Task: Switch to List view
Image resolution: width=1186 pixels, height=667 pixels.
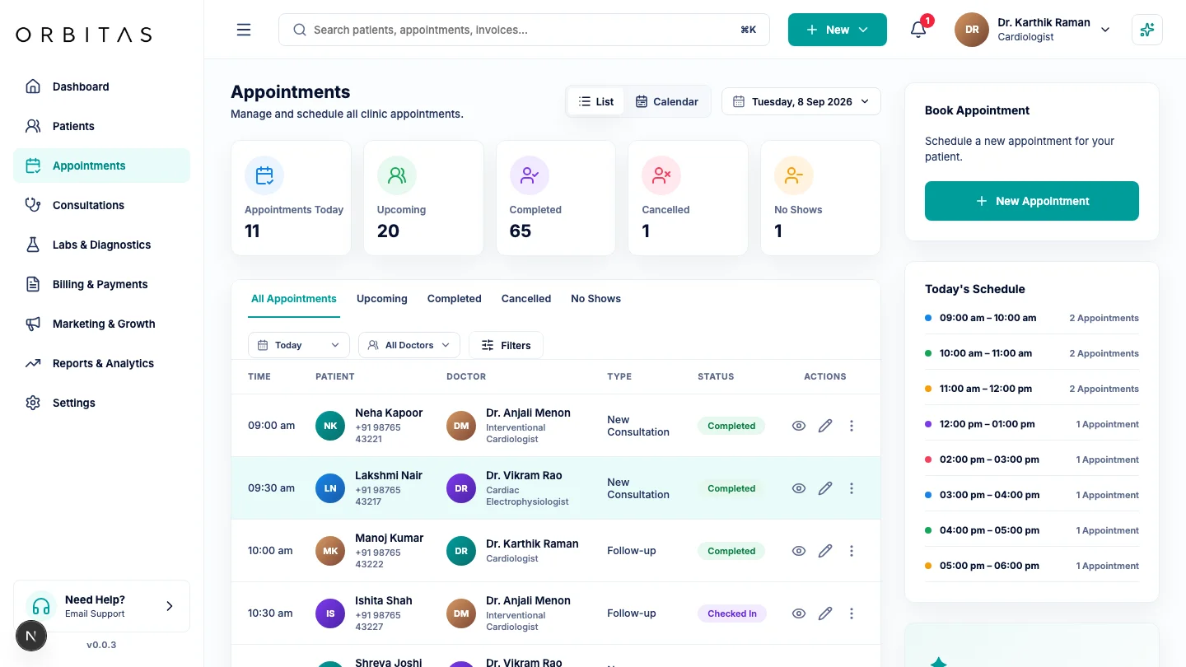Action: coord(596,101)
